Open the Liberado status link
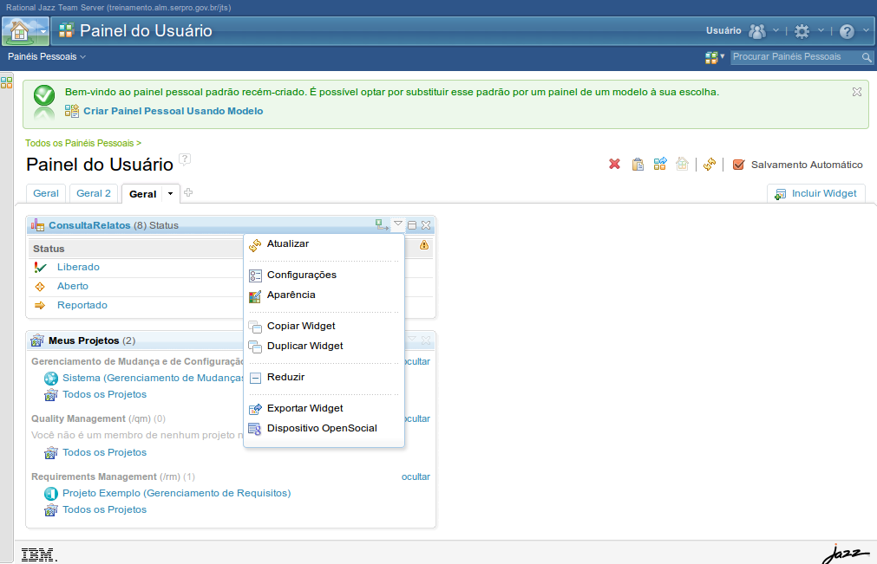Viewport: 877px width, 564px height. point(78,267)
